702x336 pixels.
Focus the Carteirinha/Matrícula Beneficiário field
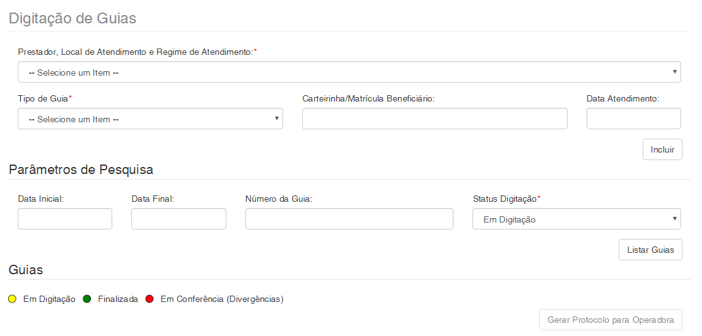[435, 119]
